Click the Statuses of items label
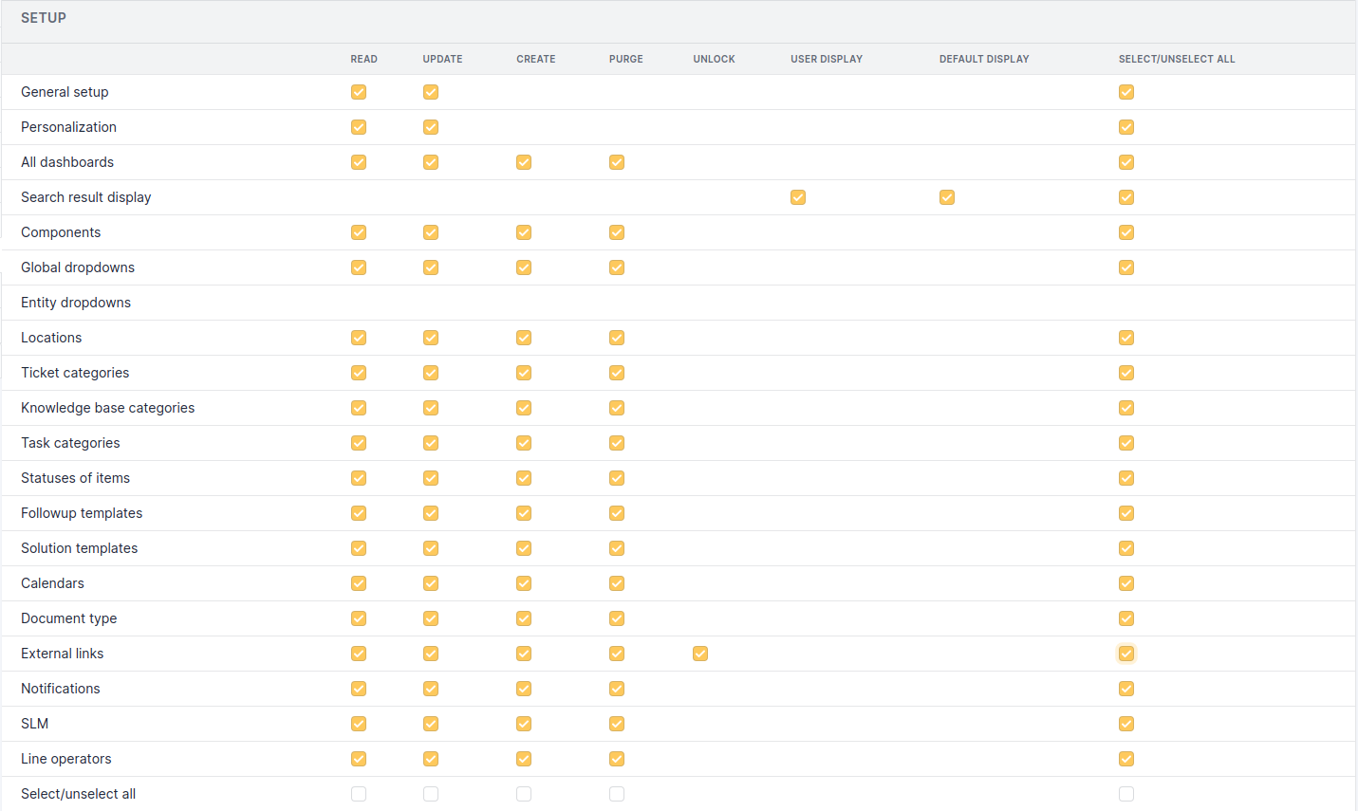Image resolution: width=1358 pixels, height=811 pixels. click(x=76, y=478)
